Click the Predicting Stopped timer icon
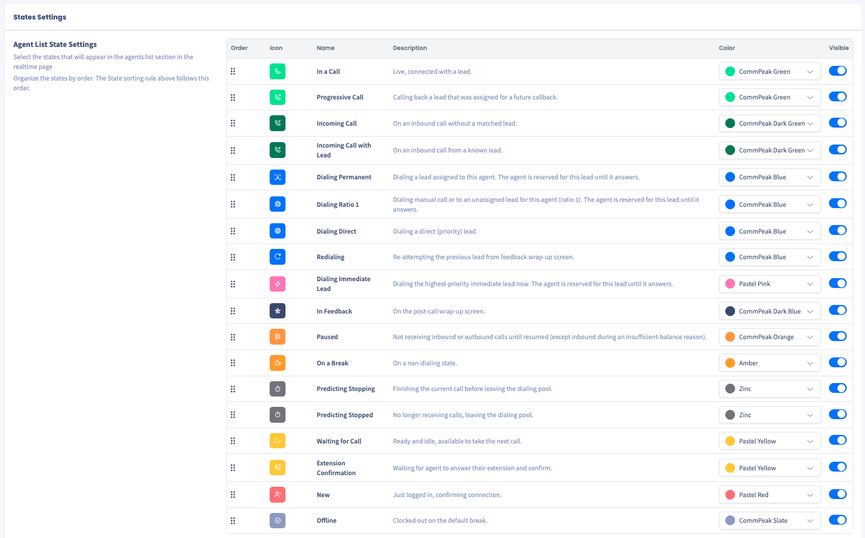The width and height of the screenshot is (865, 538). coord(278,415)
